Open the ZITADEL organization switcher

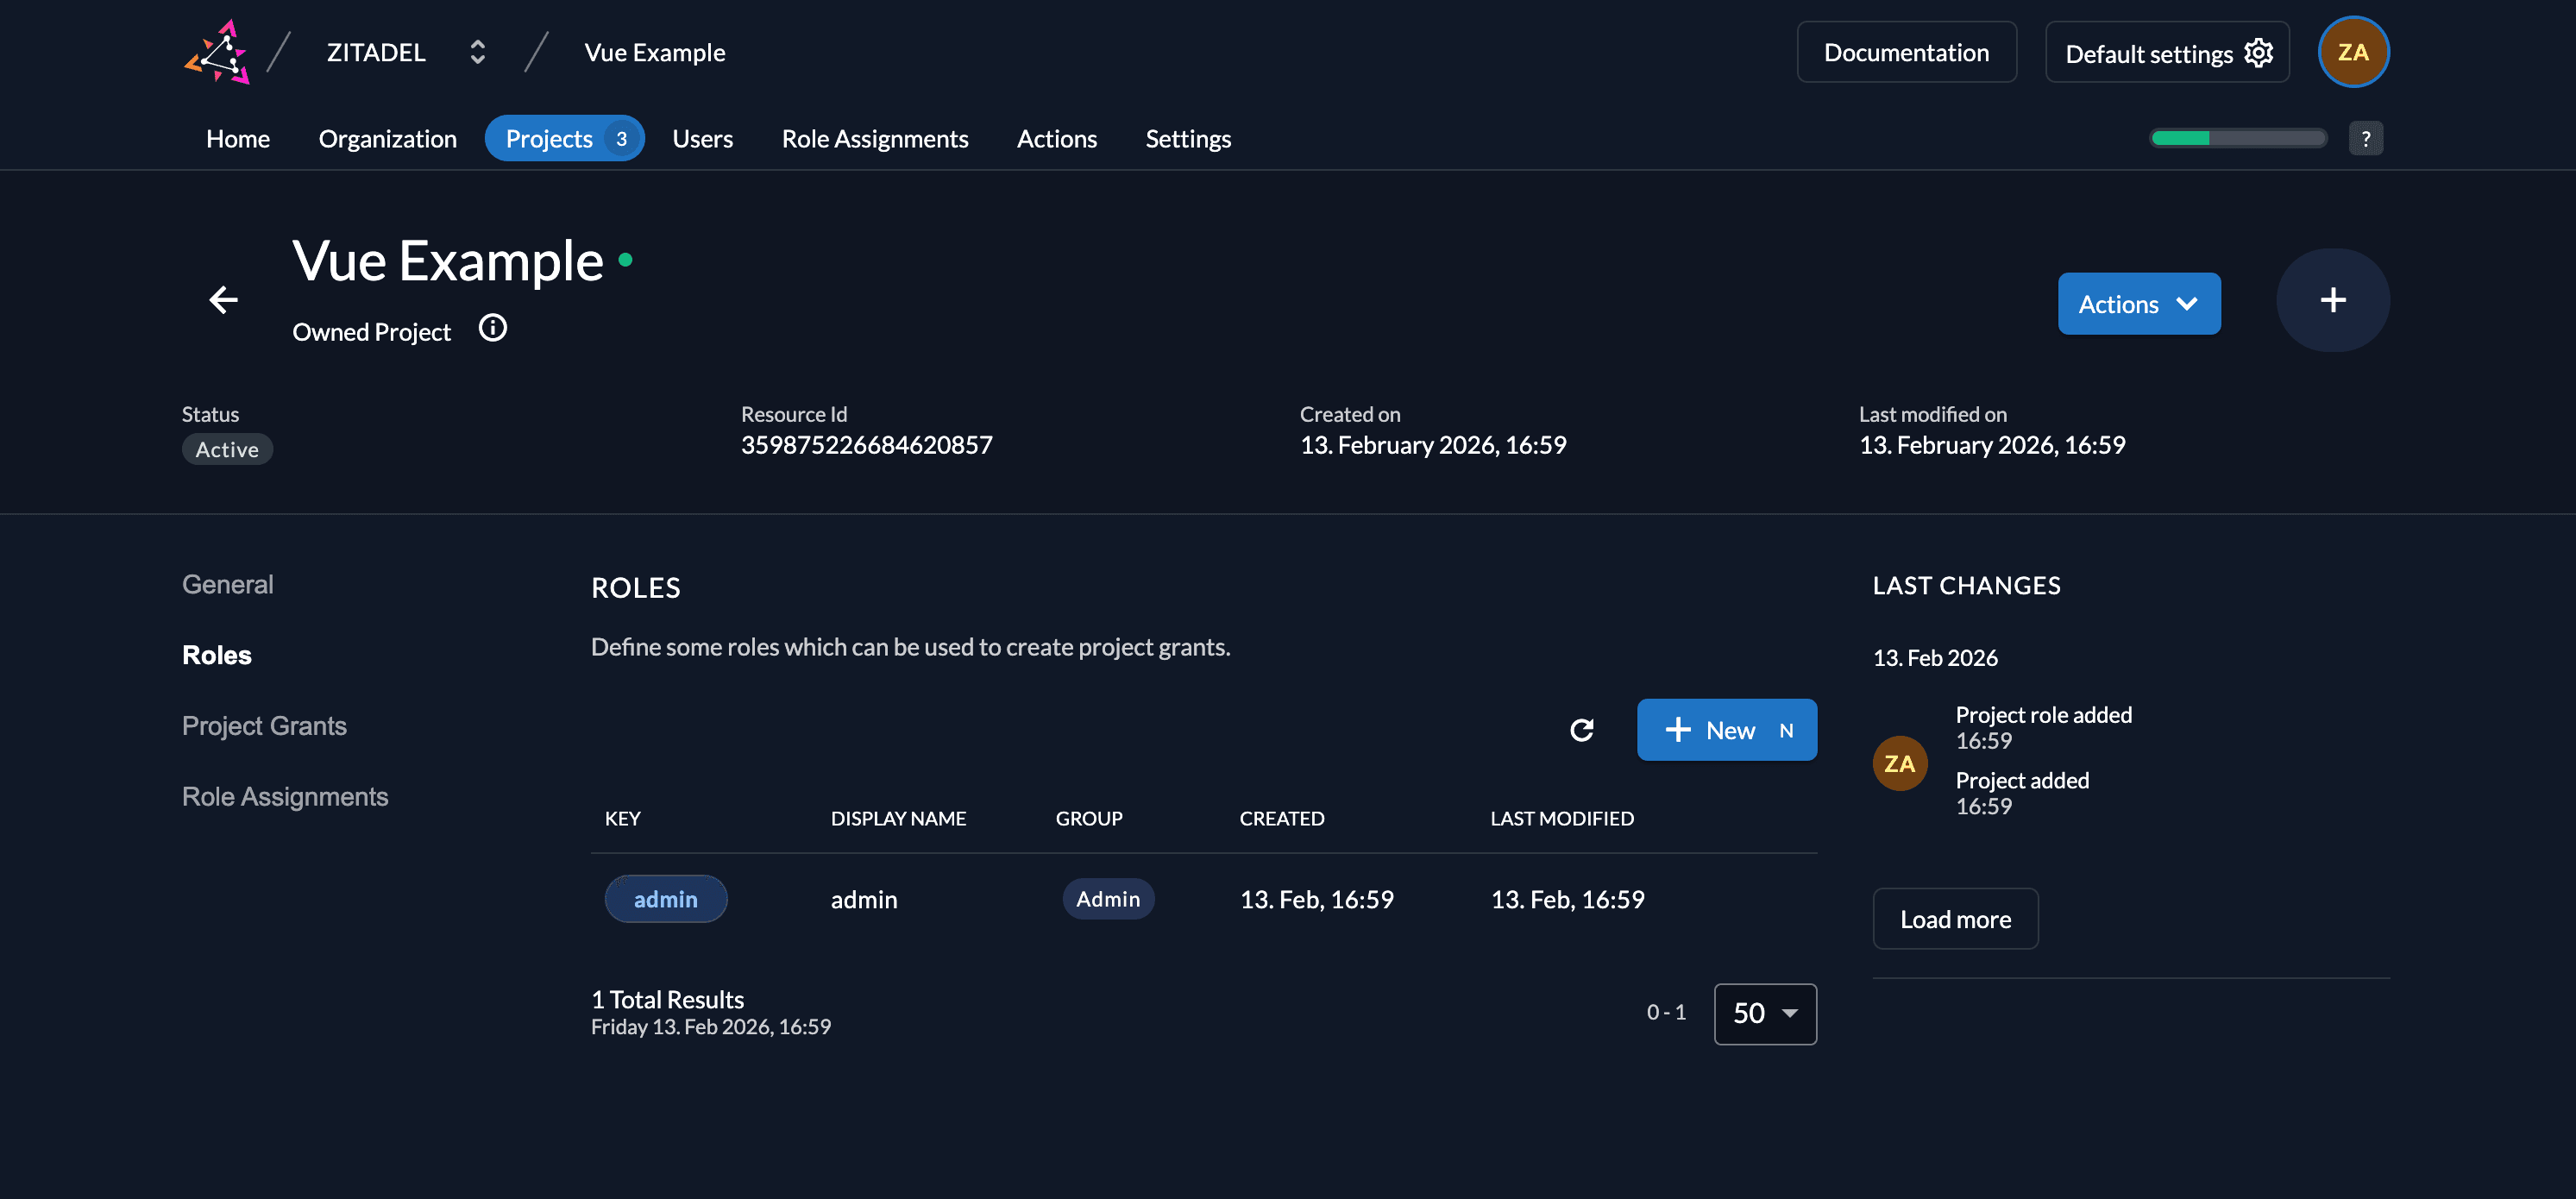(x=477, y=52)
